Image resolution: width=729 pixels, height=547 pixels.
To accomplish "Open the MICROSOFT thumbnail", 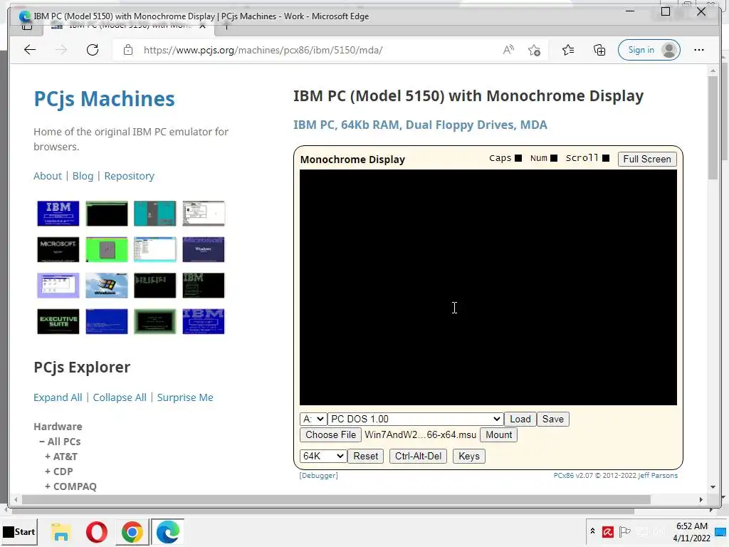I will point(58,249).
